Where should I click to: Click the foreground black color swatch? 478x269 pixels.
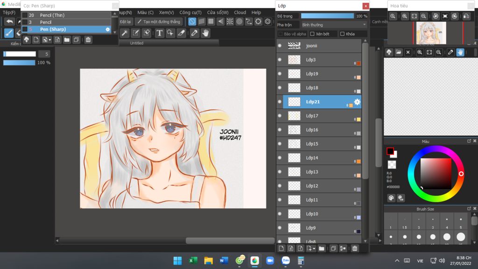tap(390, 151)
